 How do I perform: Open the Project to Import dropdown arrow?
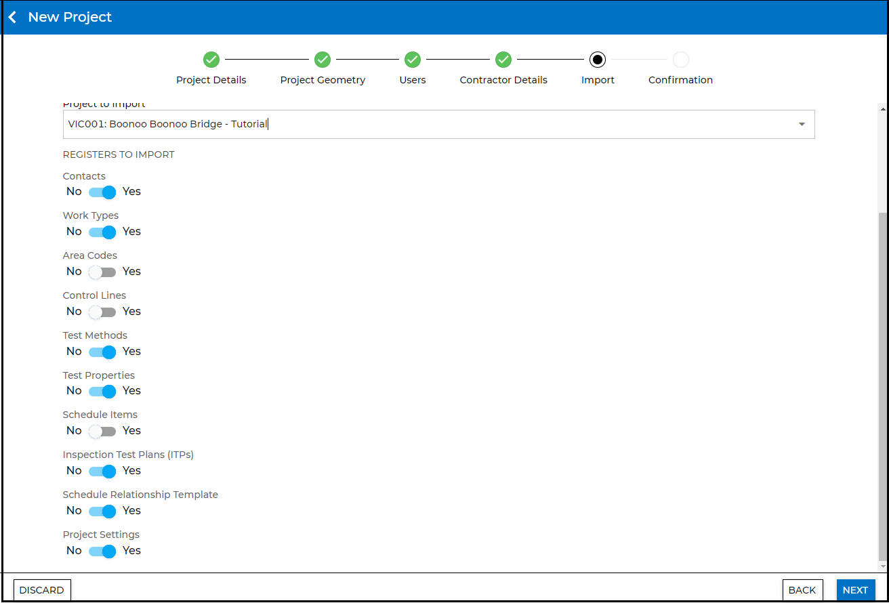802,125
